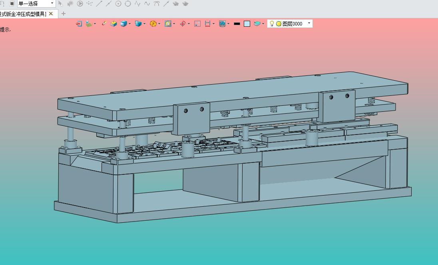Screen dimensions: 438x265
Task: Enable the tangent arc snap icon
Action: click(x=156, y=4)
